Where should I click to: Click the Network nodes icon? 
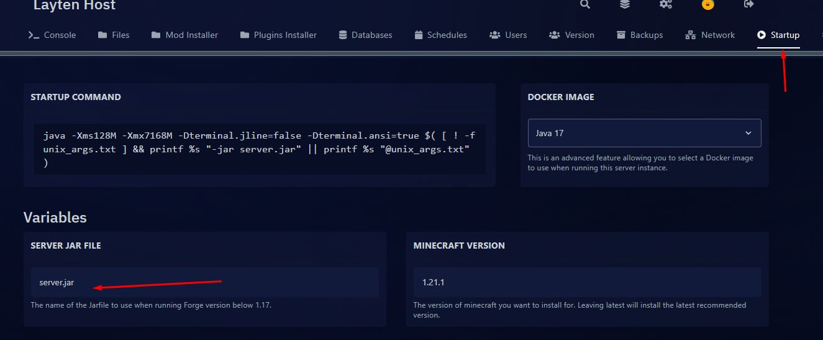(x=691, y=35)
